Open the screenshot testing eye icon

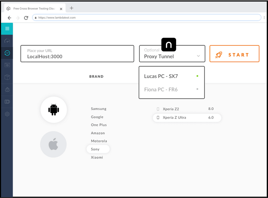tap(7, 65)
